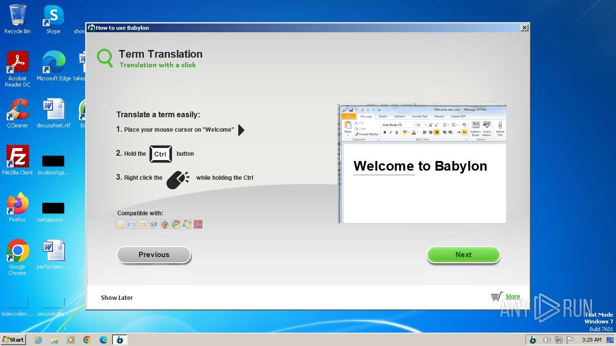The width and height of the screenshot is (616, 346).
Task: Click the Ctrl key graphic
Action: (160, 154)
